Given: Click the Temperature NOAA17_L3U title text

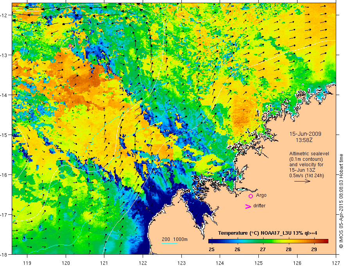Looking at the screenshot, I should coord(267,233).
